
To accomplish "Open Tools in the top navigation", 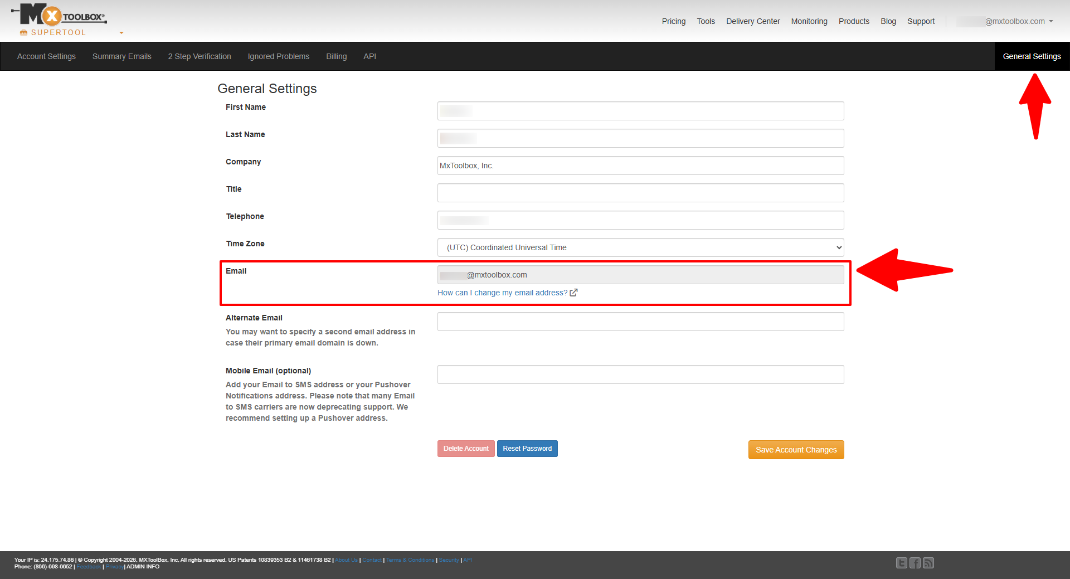I will click(x=706, y=21).
